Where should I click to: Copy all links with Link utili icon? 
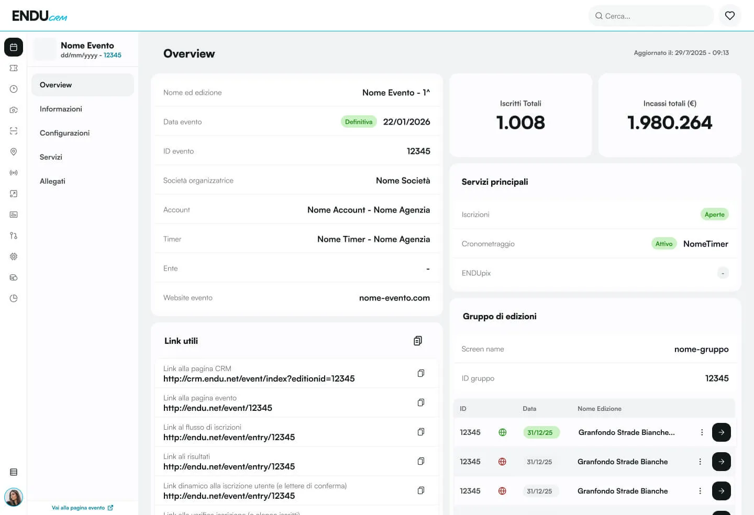point(417,341)
